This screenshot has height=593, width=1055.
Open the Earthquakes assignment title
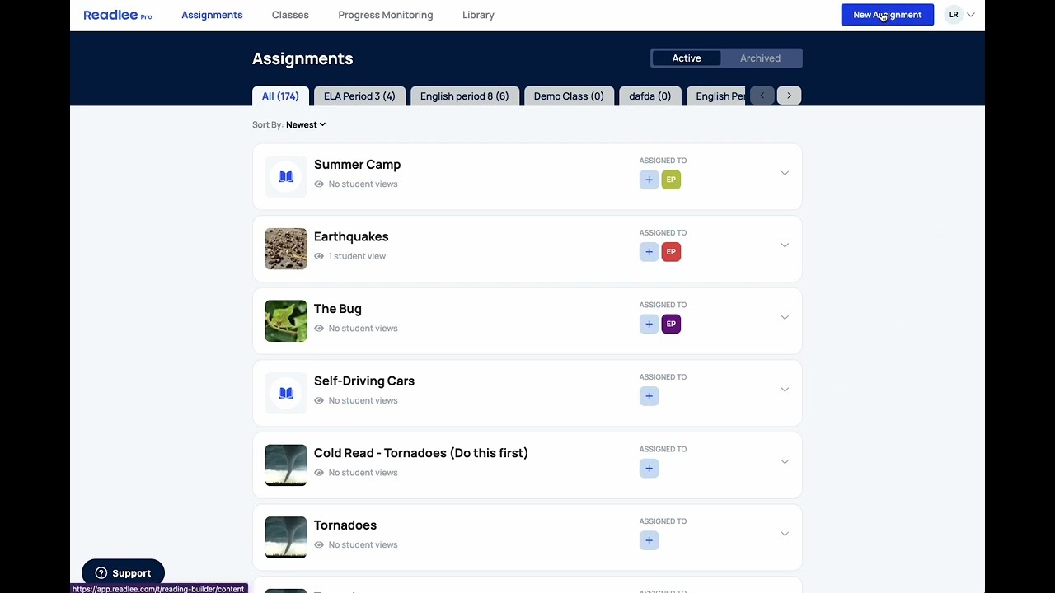351,237
